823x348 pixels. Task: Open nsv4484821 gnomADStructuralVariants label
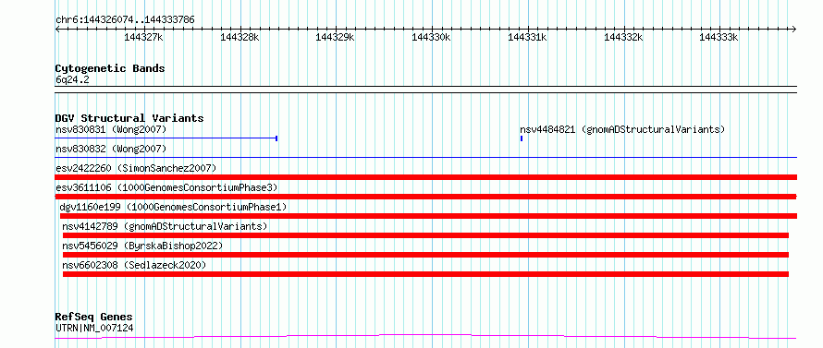click(x=622, y=129)
